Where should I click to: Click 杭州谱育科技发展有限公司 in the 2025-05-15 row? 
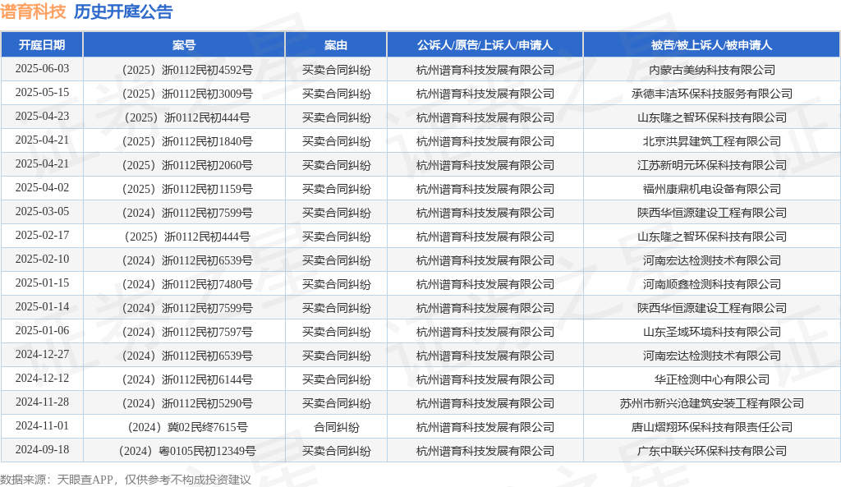[x=485, y=94]
